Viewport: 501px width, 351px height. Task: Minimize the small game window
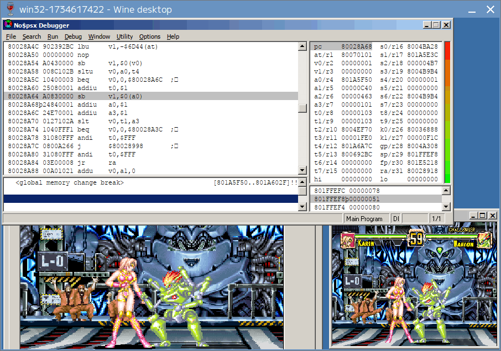pos(473,216)
